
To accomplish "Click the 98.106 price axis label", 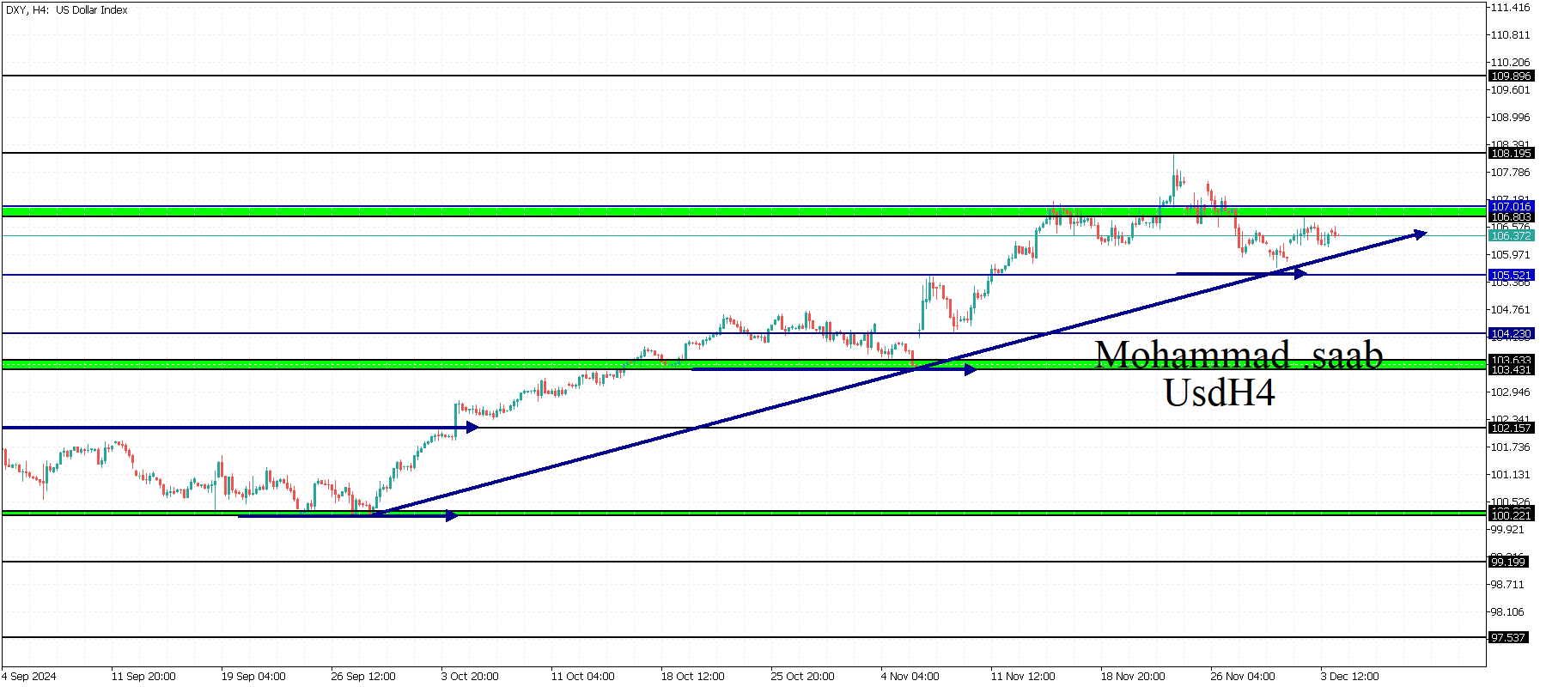I will [1508, 612].
